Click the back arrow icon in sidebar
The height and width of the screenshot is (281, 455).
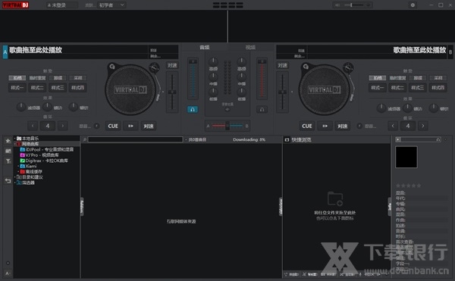pos(8,181)
